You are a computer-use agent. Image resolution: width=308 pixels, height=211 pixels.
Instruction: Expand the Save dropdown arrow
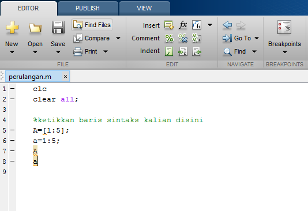pos(58,52)
